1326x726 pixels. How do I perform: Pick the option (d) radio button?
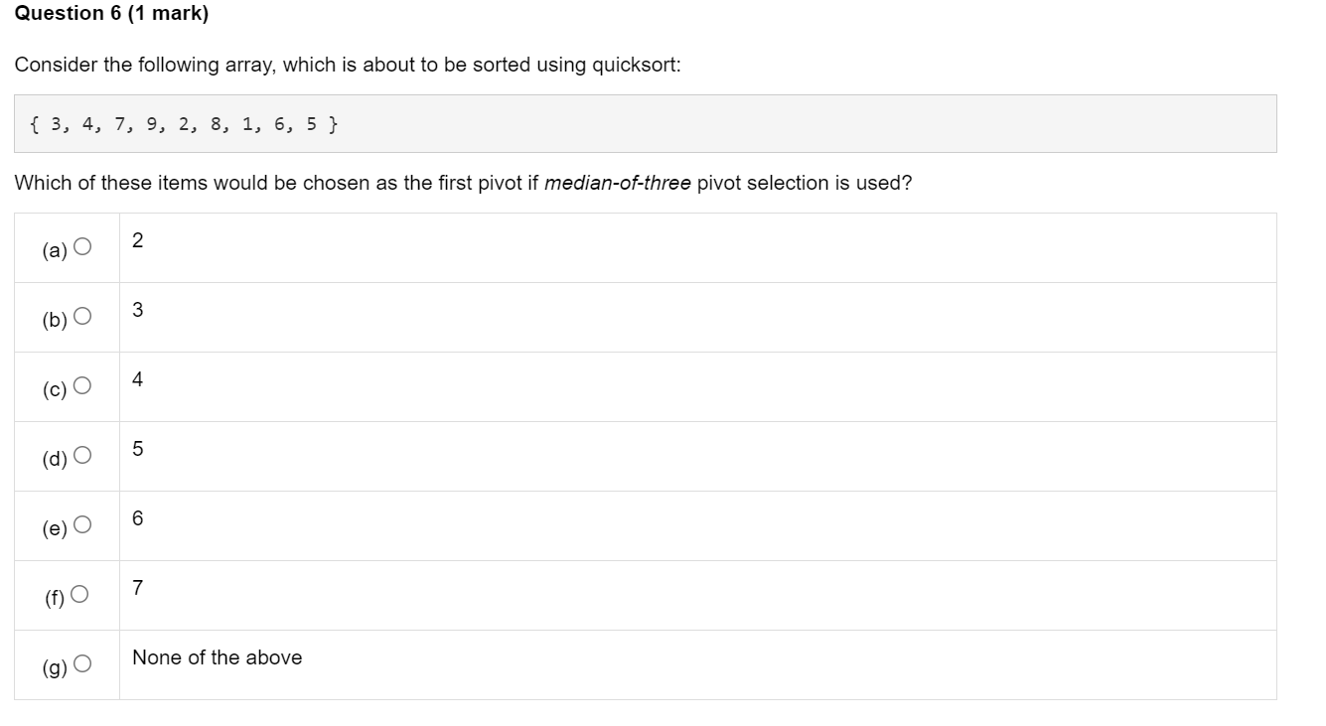81,456
